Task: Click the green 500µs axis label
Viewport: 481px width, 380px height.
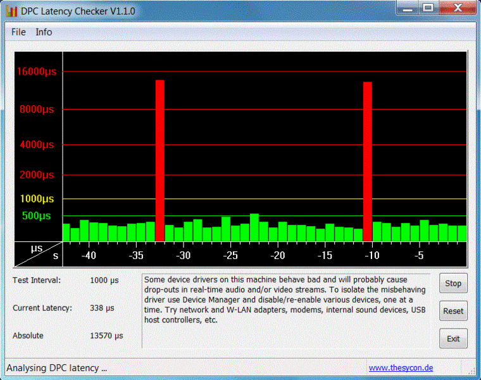Action: pos(36,216)
